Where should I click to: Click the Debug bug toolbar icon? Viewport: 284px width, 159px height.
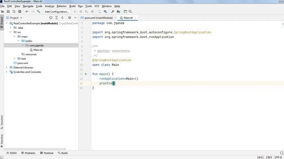[81, 11]
